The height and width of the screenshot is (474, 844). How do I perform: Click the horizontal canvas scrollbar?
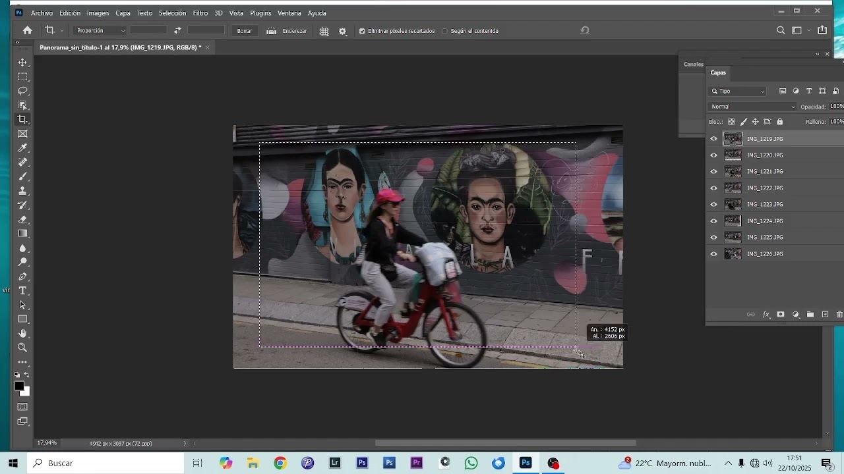pos(506,443)
